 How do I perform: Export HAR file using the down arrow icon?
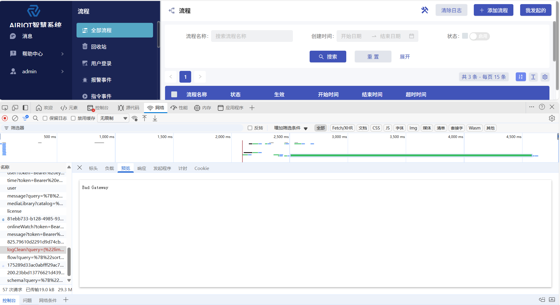click(155, 118)
